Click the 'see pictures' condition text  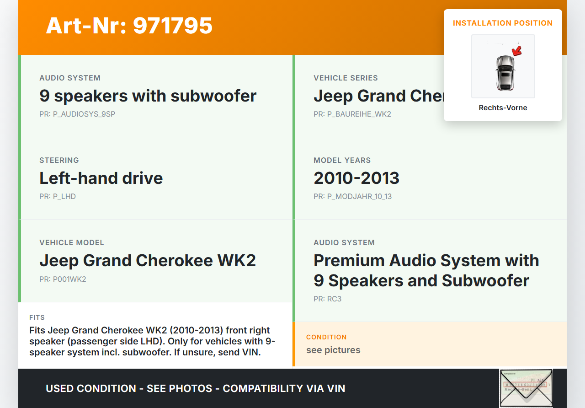pyautogui.click(x=333, y=350)
